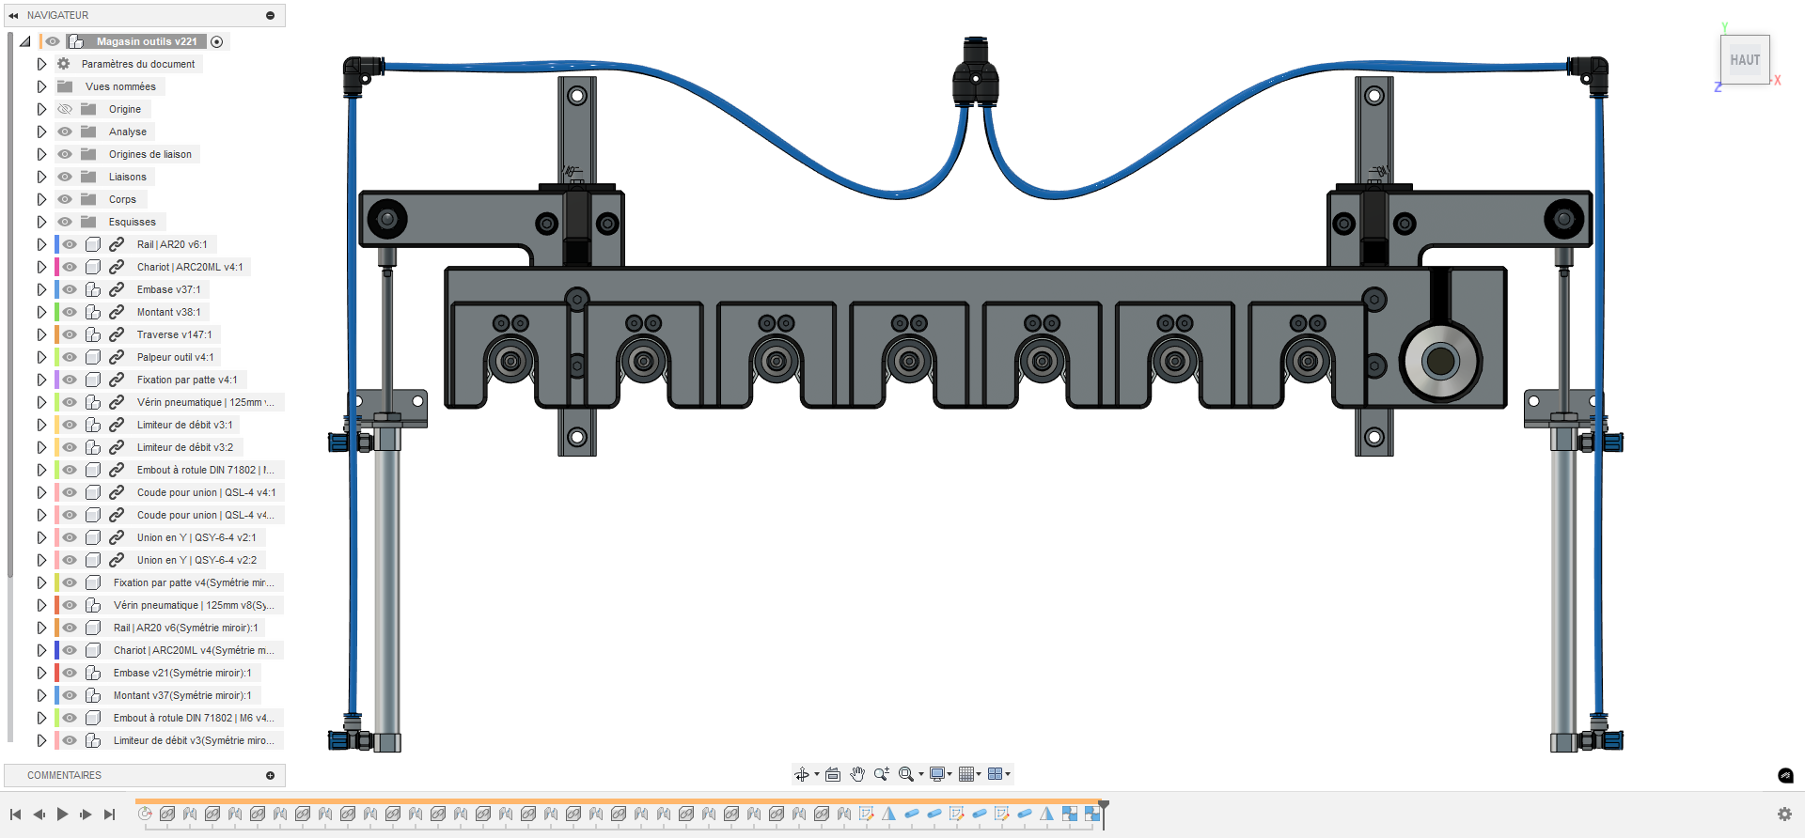Select Embase v37:1 in the browser tree
This screenshot has height=838, width=1805.
point(168,289)
